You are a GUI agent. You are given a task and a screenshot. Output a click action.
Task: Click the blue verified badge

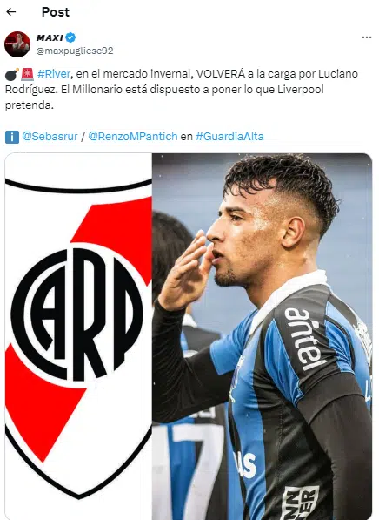70,37
